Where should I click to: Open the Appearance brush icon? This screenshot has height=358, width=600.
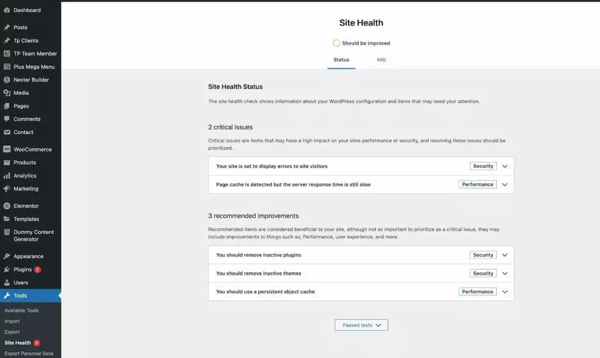tap(7, 256)
